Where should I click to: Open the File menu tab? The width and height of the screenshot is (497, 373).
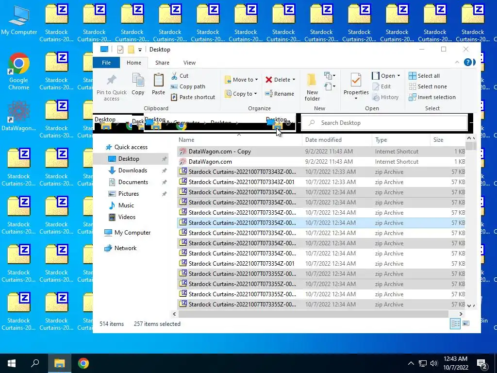click(106, 63)
